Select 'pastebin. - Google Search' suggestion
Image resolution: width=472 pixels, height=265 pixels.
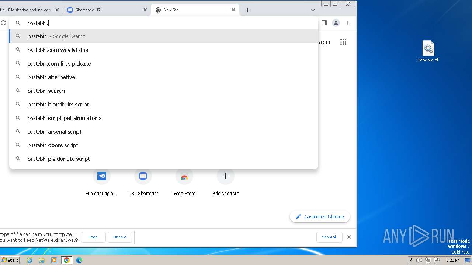tap(164, 36)
